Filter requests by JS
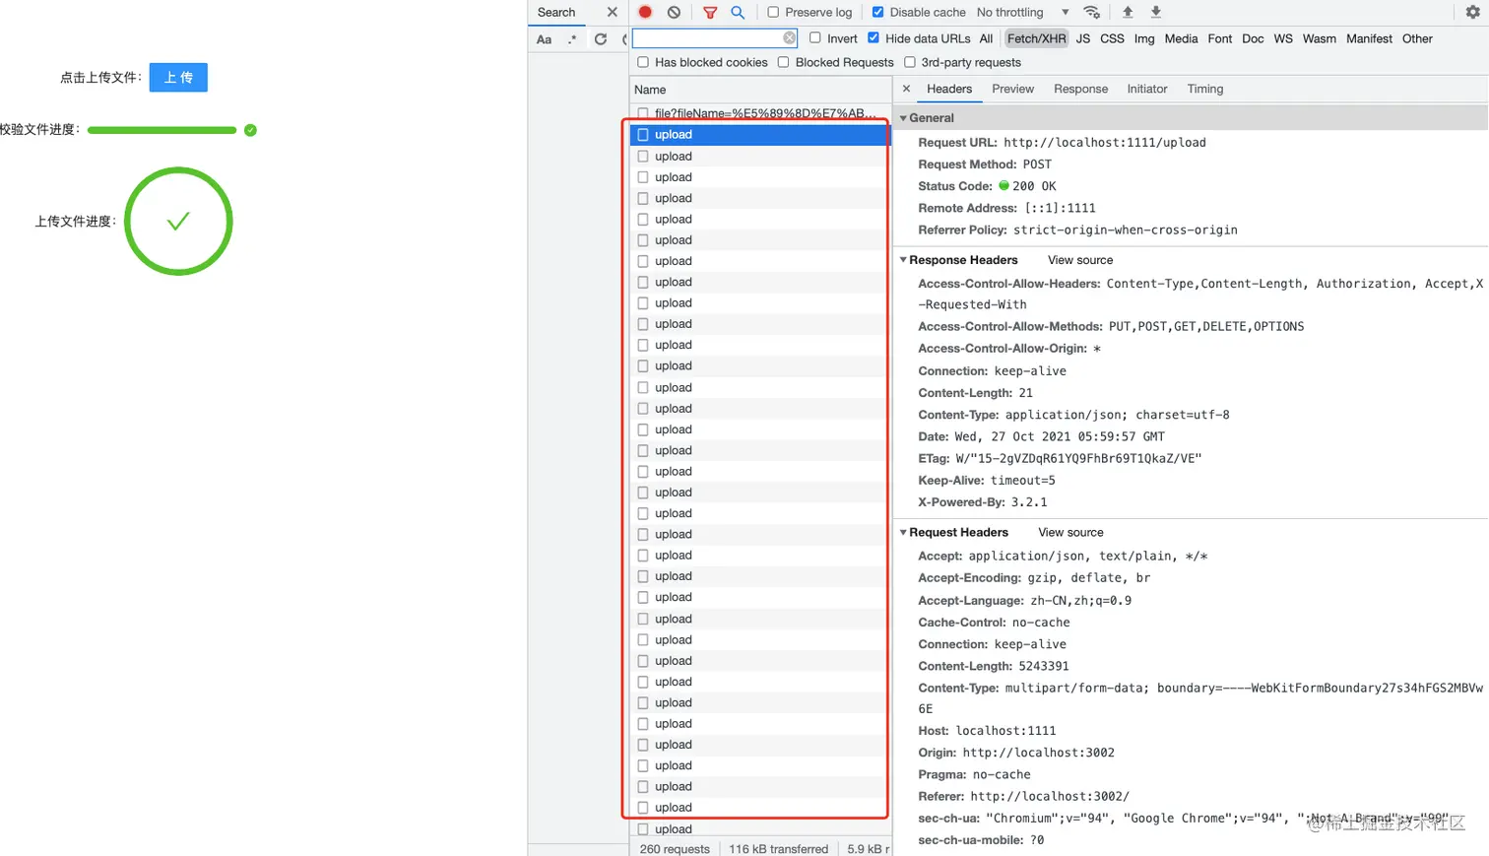 pos(1083,38)
